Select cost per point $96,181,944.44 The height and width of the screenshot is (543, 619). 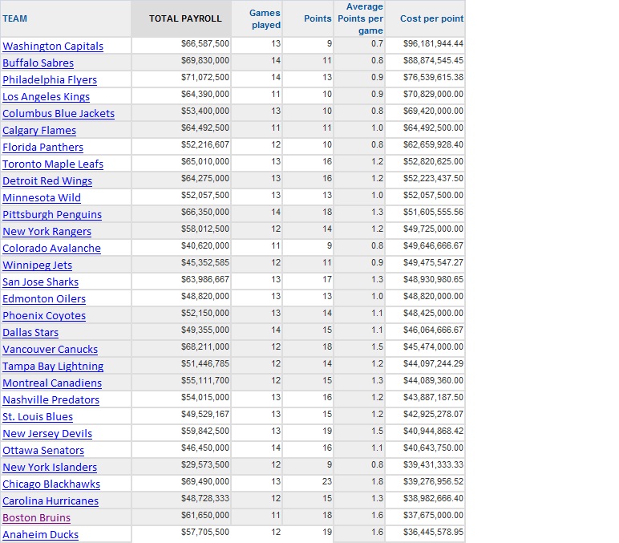[x=433, y=43]
